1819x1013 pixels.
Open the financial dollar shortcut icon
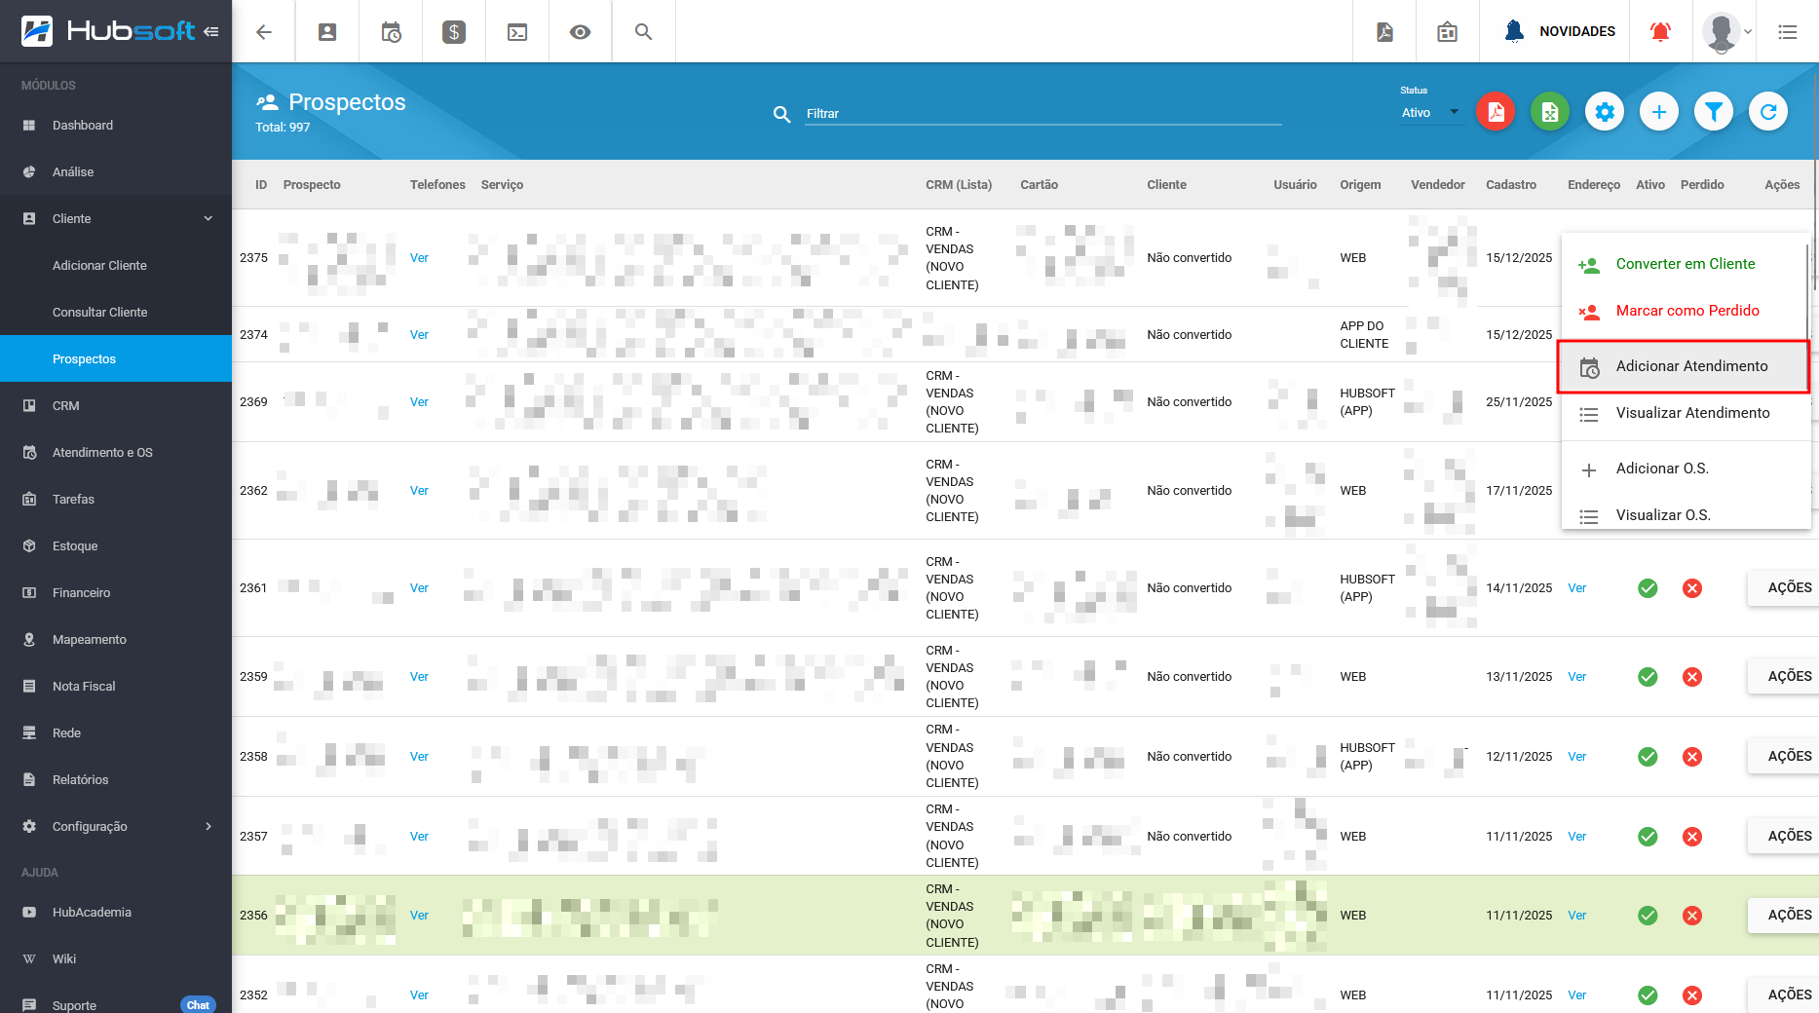point(454,31)
